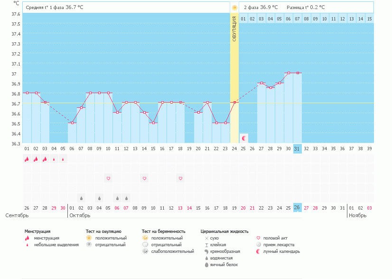Image resolution: width=392 pixels, height=279 pixels.
Task: Click the small discharge icon on cycle day 05
Action: pyautogui.click(x=63, y=159)
